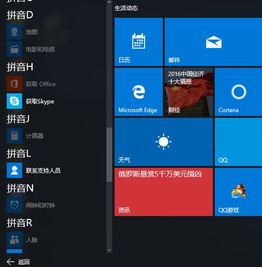Open the 日历 calendar tile
This screenshot has width=262, height=267.
tap(139, 42)
